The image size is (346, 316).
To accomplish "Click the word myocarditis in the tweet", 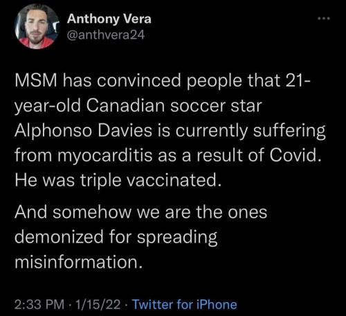I will pos(105,155).
